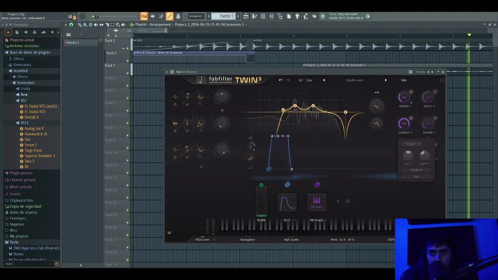
Task: Click the Twin 3 undo arrow
Action: [x=281, y=80]
